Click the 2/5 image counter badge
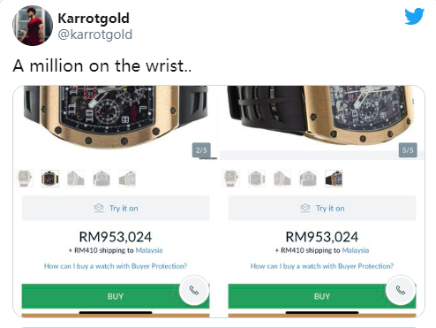Viewport: 436px width, 328px height. coord(201,150)
